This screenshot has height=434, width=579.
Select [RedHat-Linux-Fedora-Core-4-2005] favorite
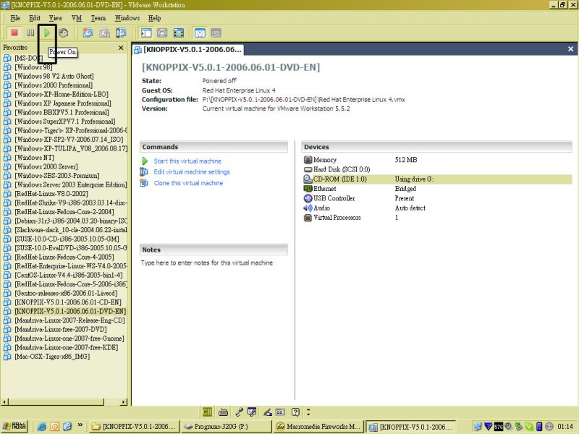coord(64,257)
